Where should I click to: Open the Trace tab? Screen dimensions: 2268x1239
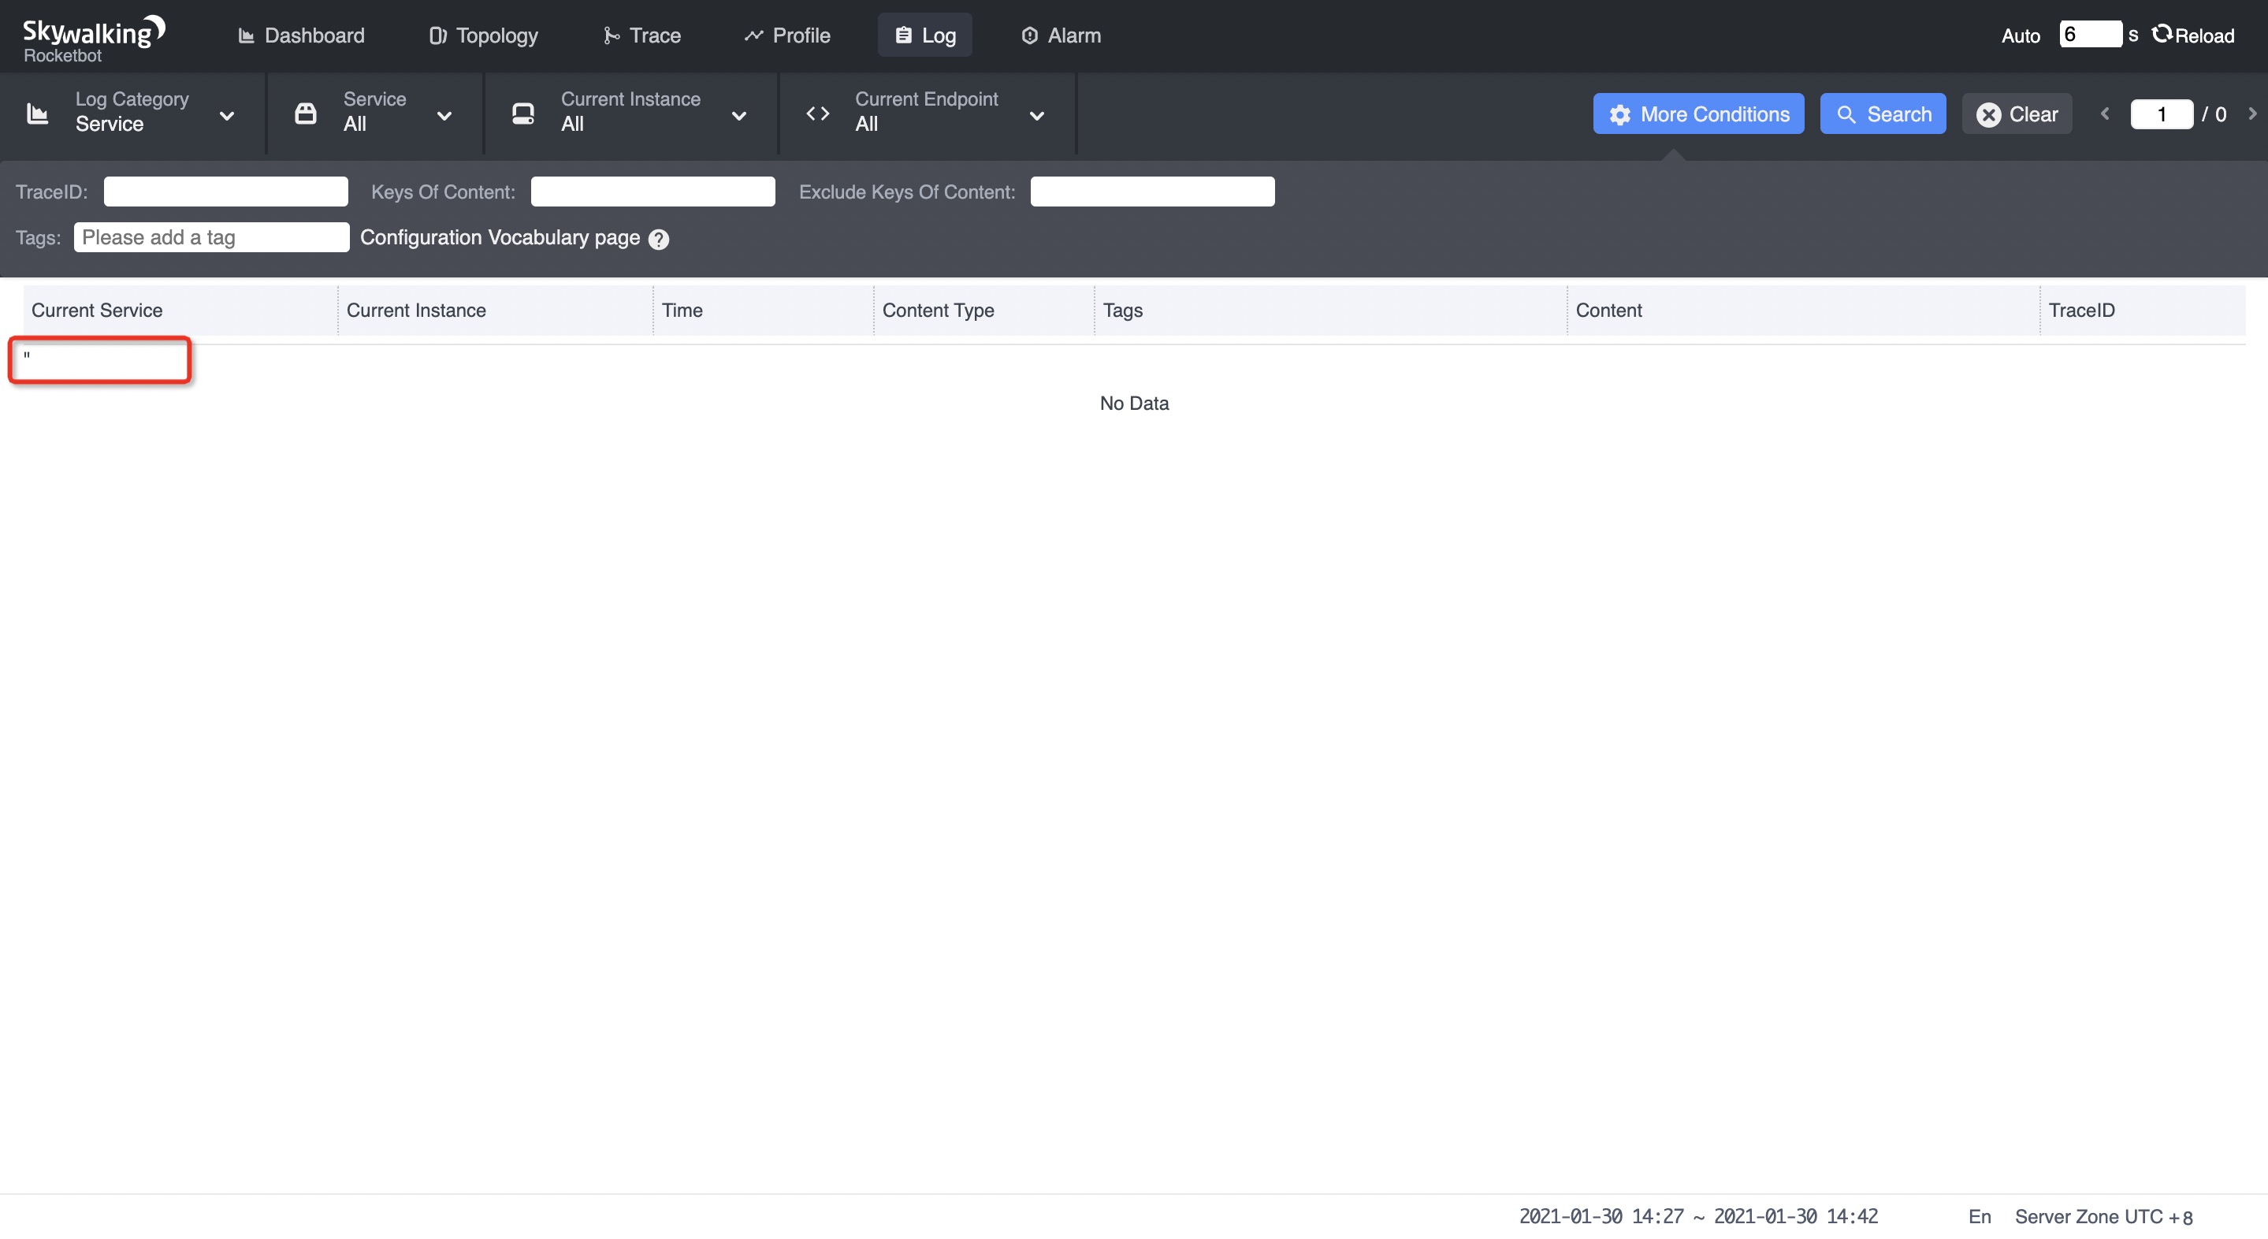(641, 35)
